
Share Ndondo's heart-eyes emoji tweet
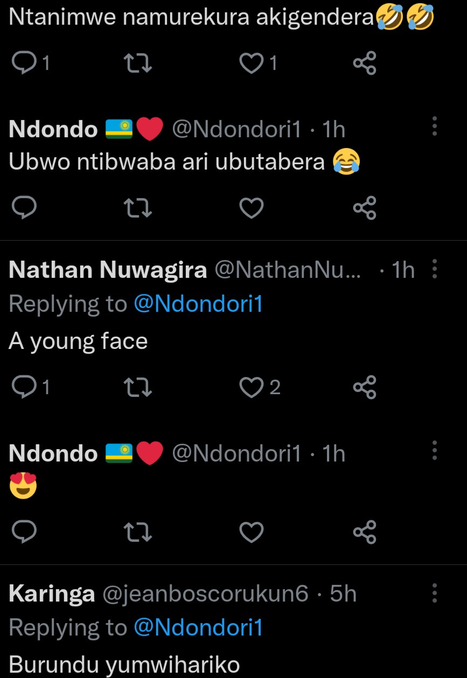coord(364,532)
